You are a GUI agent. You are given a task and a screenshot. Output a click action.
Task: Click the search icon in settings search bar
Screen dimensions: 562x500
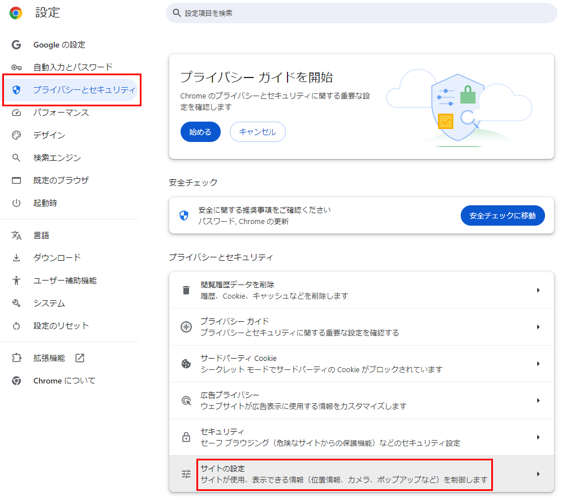pos(177,13)
